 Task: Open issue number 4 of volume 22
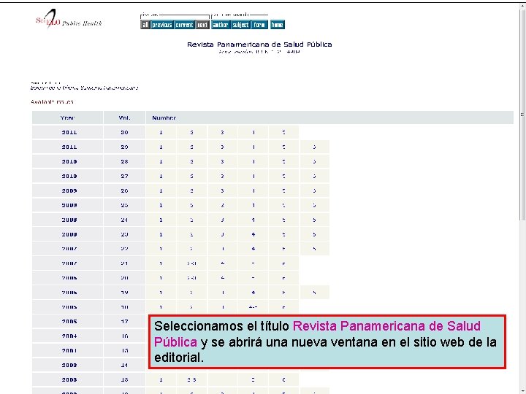(254, 249)
